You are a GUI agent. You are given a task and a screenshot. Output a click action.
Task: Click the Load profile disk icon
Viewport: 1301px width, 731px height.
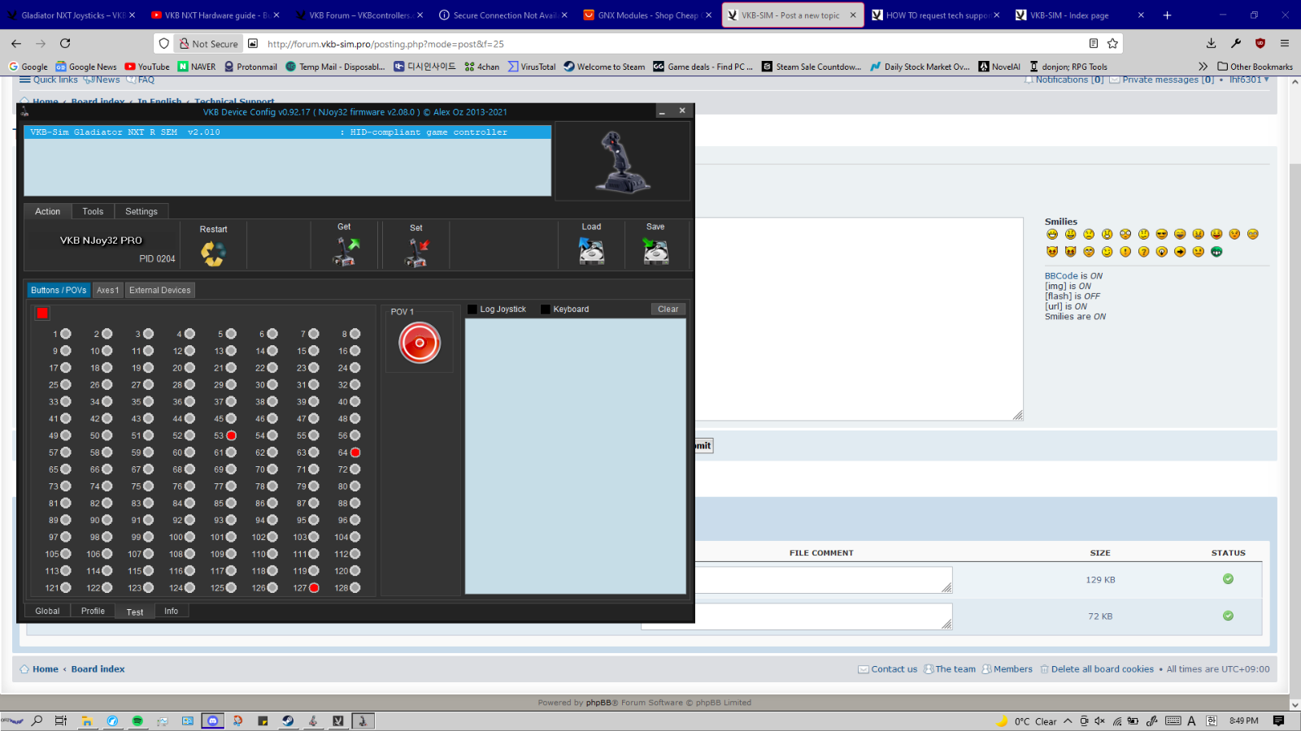[591, 251]
